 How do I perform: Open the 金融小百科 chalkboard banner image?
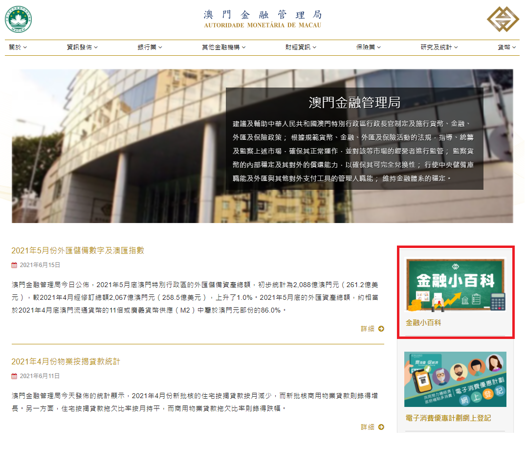455,285
